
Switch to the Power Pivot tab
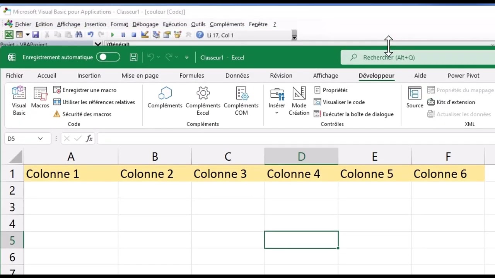(463, 76)
